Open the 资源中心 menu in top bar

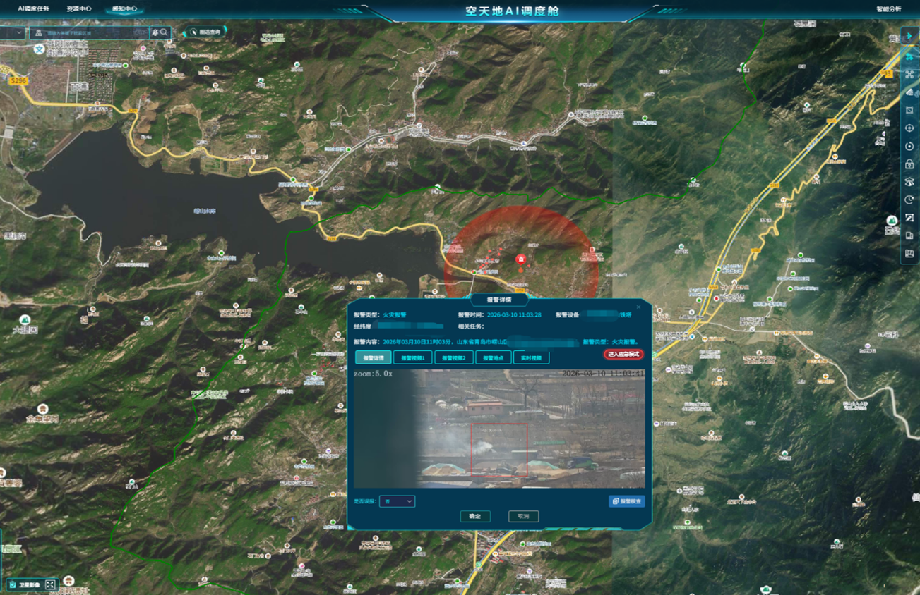tap(79, 9)
